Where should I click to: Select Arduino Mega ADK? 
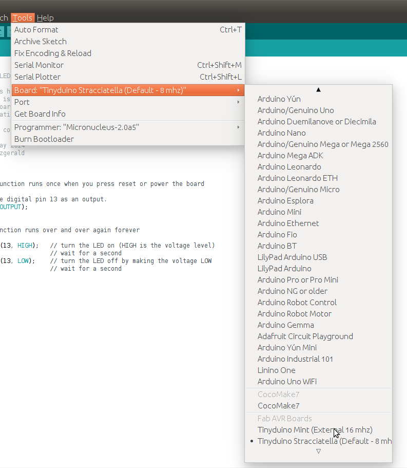(x=318, y=156)
